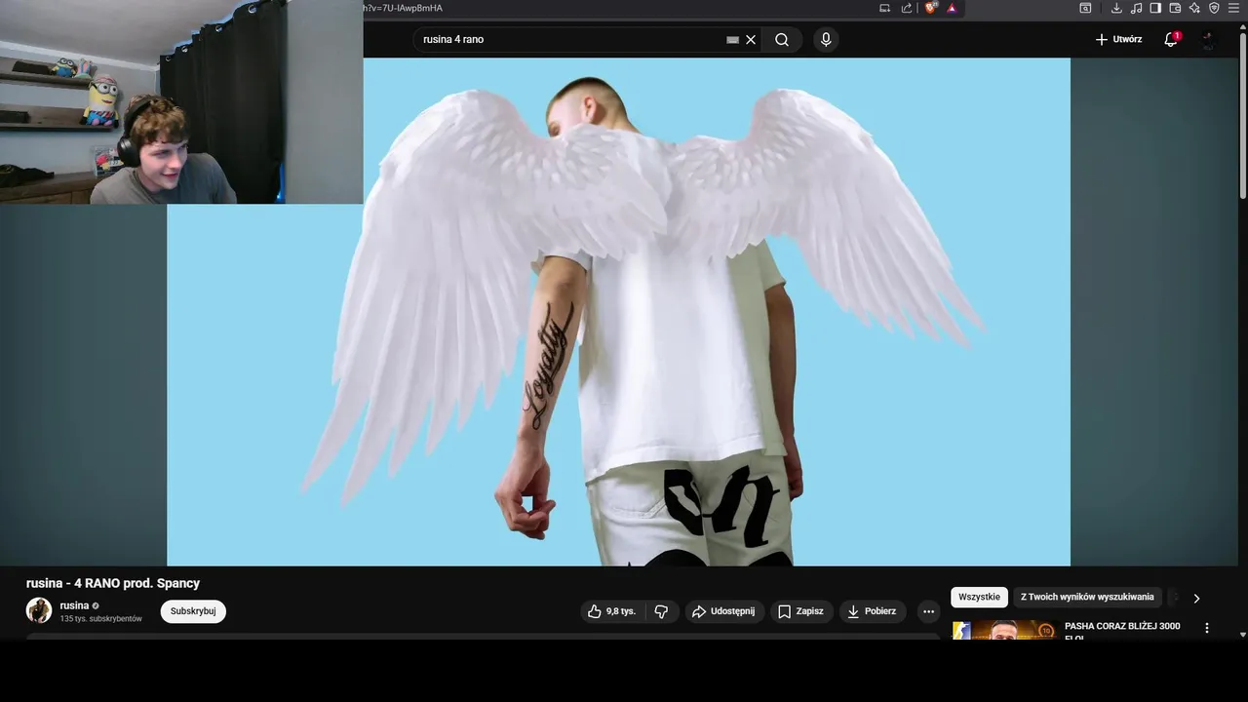Show more filter chips with right arrow

pyautogui.click(x=1196, y=598)
